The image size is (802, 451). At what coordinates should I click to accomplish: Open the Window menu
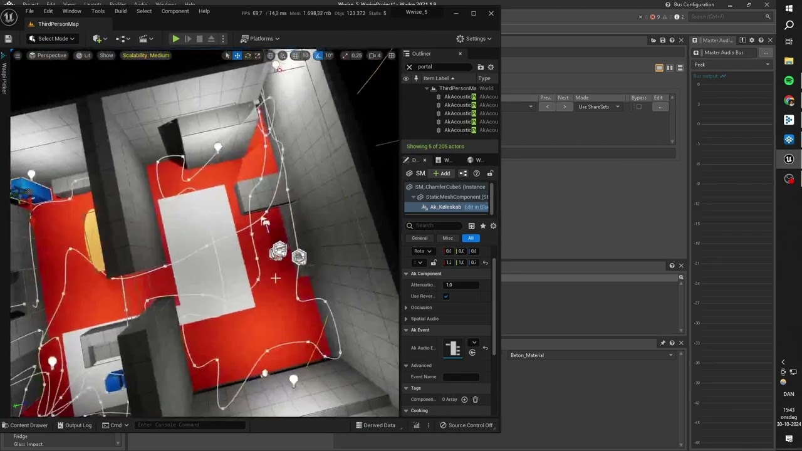pos(71,11)
